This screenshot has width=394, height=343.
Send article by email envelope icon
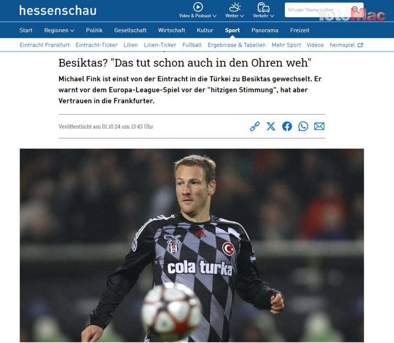(x=319, y=126)
